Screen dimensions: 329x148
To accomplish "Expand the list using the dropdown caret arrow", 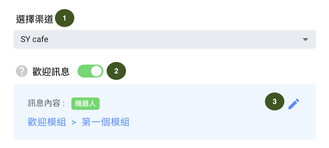I will pos(305,39).
